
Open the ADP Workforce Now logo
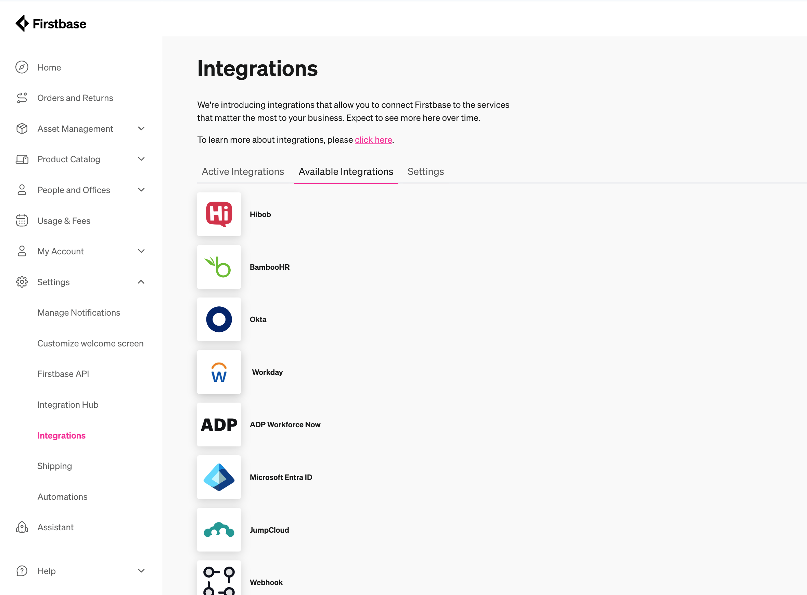pyautogui.click(x=219, y=425)
